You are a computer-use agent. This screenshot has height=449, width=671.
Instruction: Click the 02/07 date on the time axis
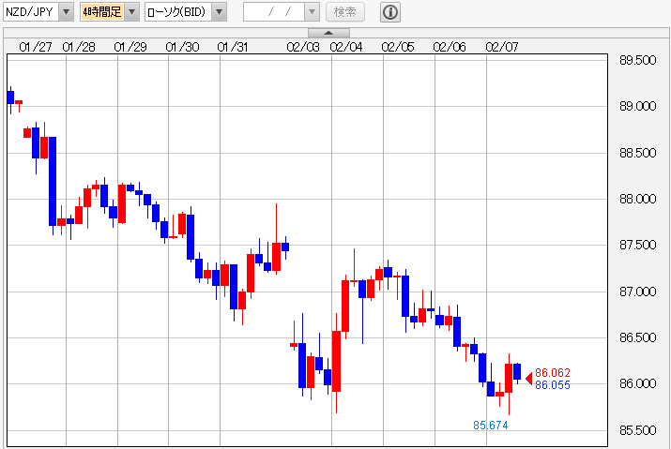coord(501,46)
